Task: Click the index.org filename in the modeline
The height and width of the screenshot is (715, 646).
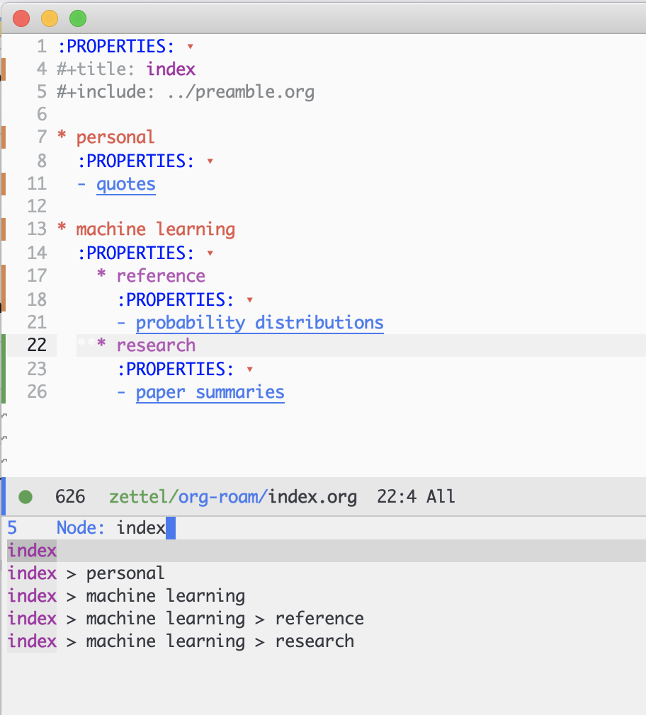Action: [x=312, y=497]
